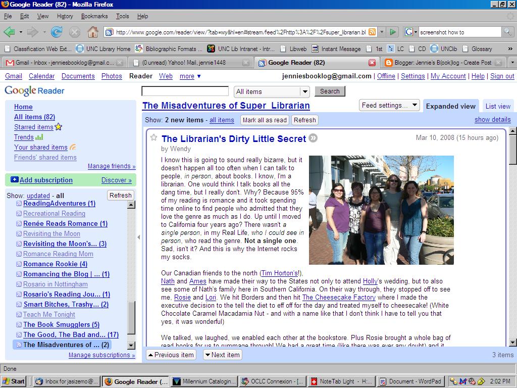Open the post's original page arrow icon
517x388 pixels.
(313, 138)
